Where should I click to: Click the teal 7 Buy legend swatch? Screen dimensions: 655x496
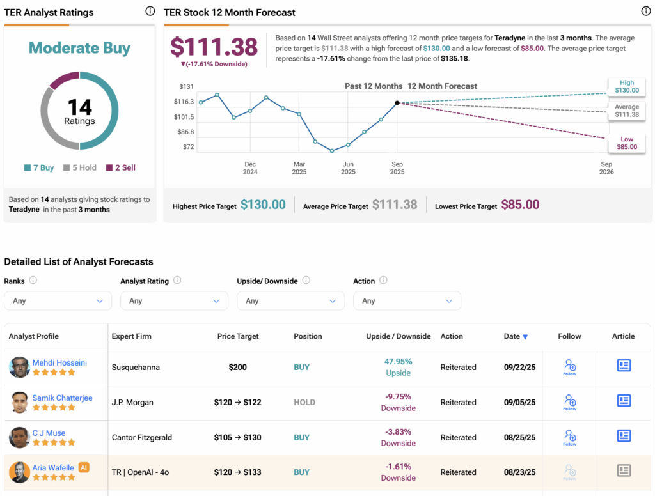pos(28,168)
